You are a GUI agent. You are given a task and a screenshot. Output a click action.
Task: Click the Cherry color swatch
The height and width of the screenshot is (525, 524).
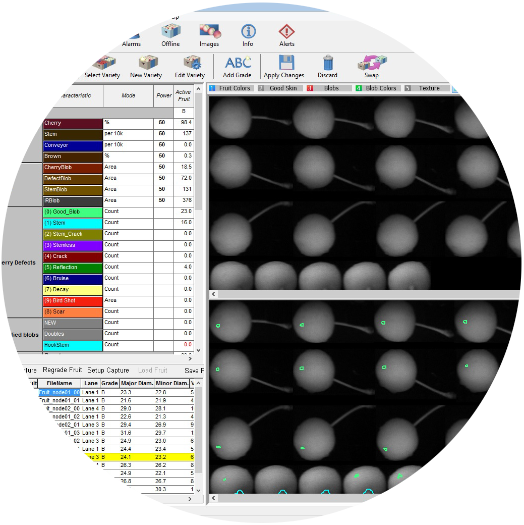click(x=72, y=123)
